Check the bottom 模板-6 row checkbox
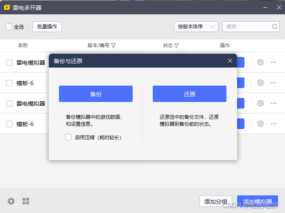Viewport: 285px width, 213px height. click(x=9, y=124)
